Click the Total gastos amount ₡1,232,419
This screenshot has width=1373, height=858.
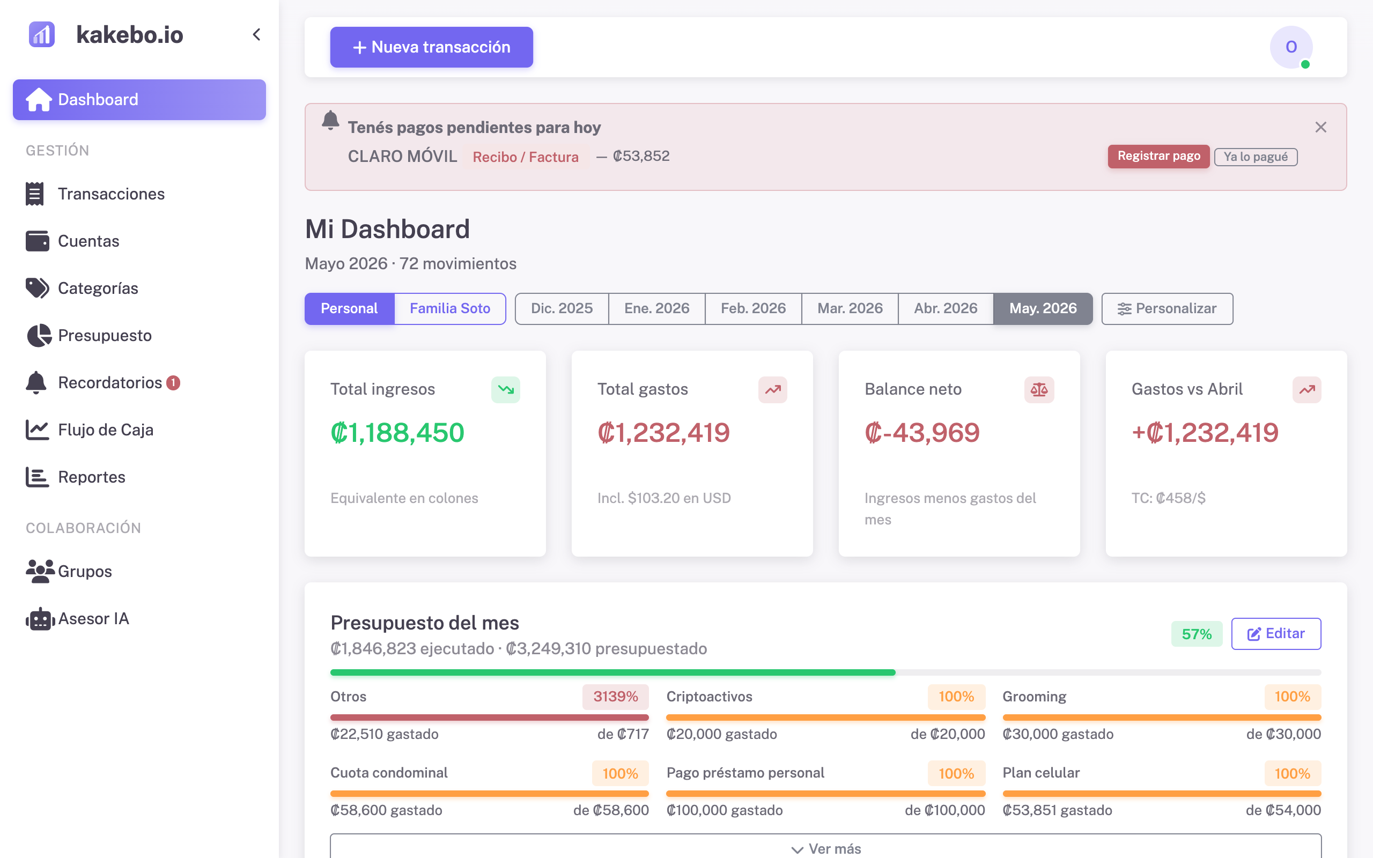coord(663,432)
